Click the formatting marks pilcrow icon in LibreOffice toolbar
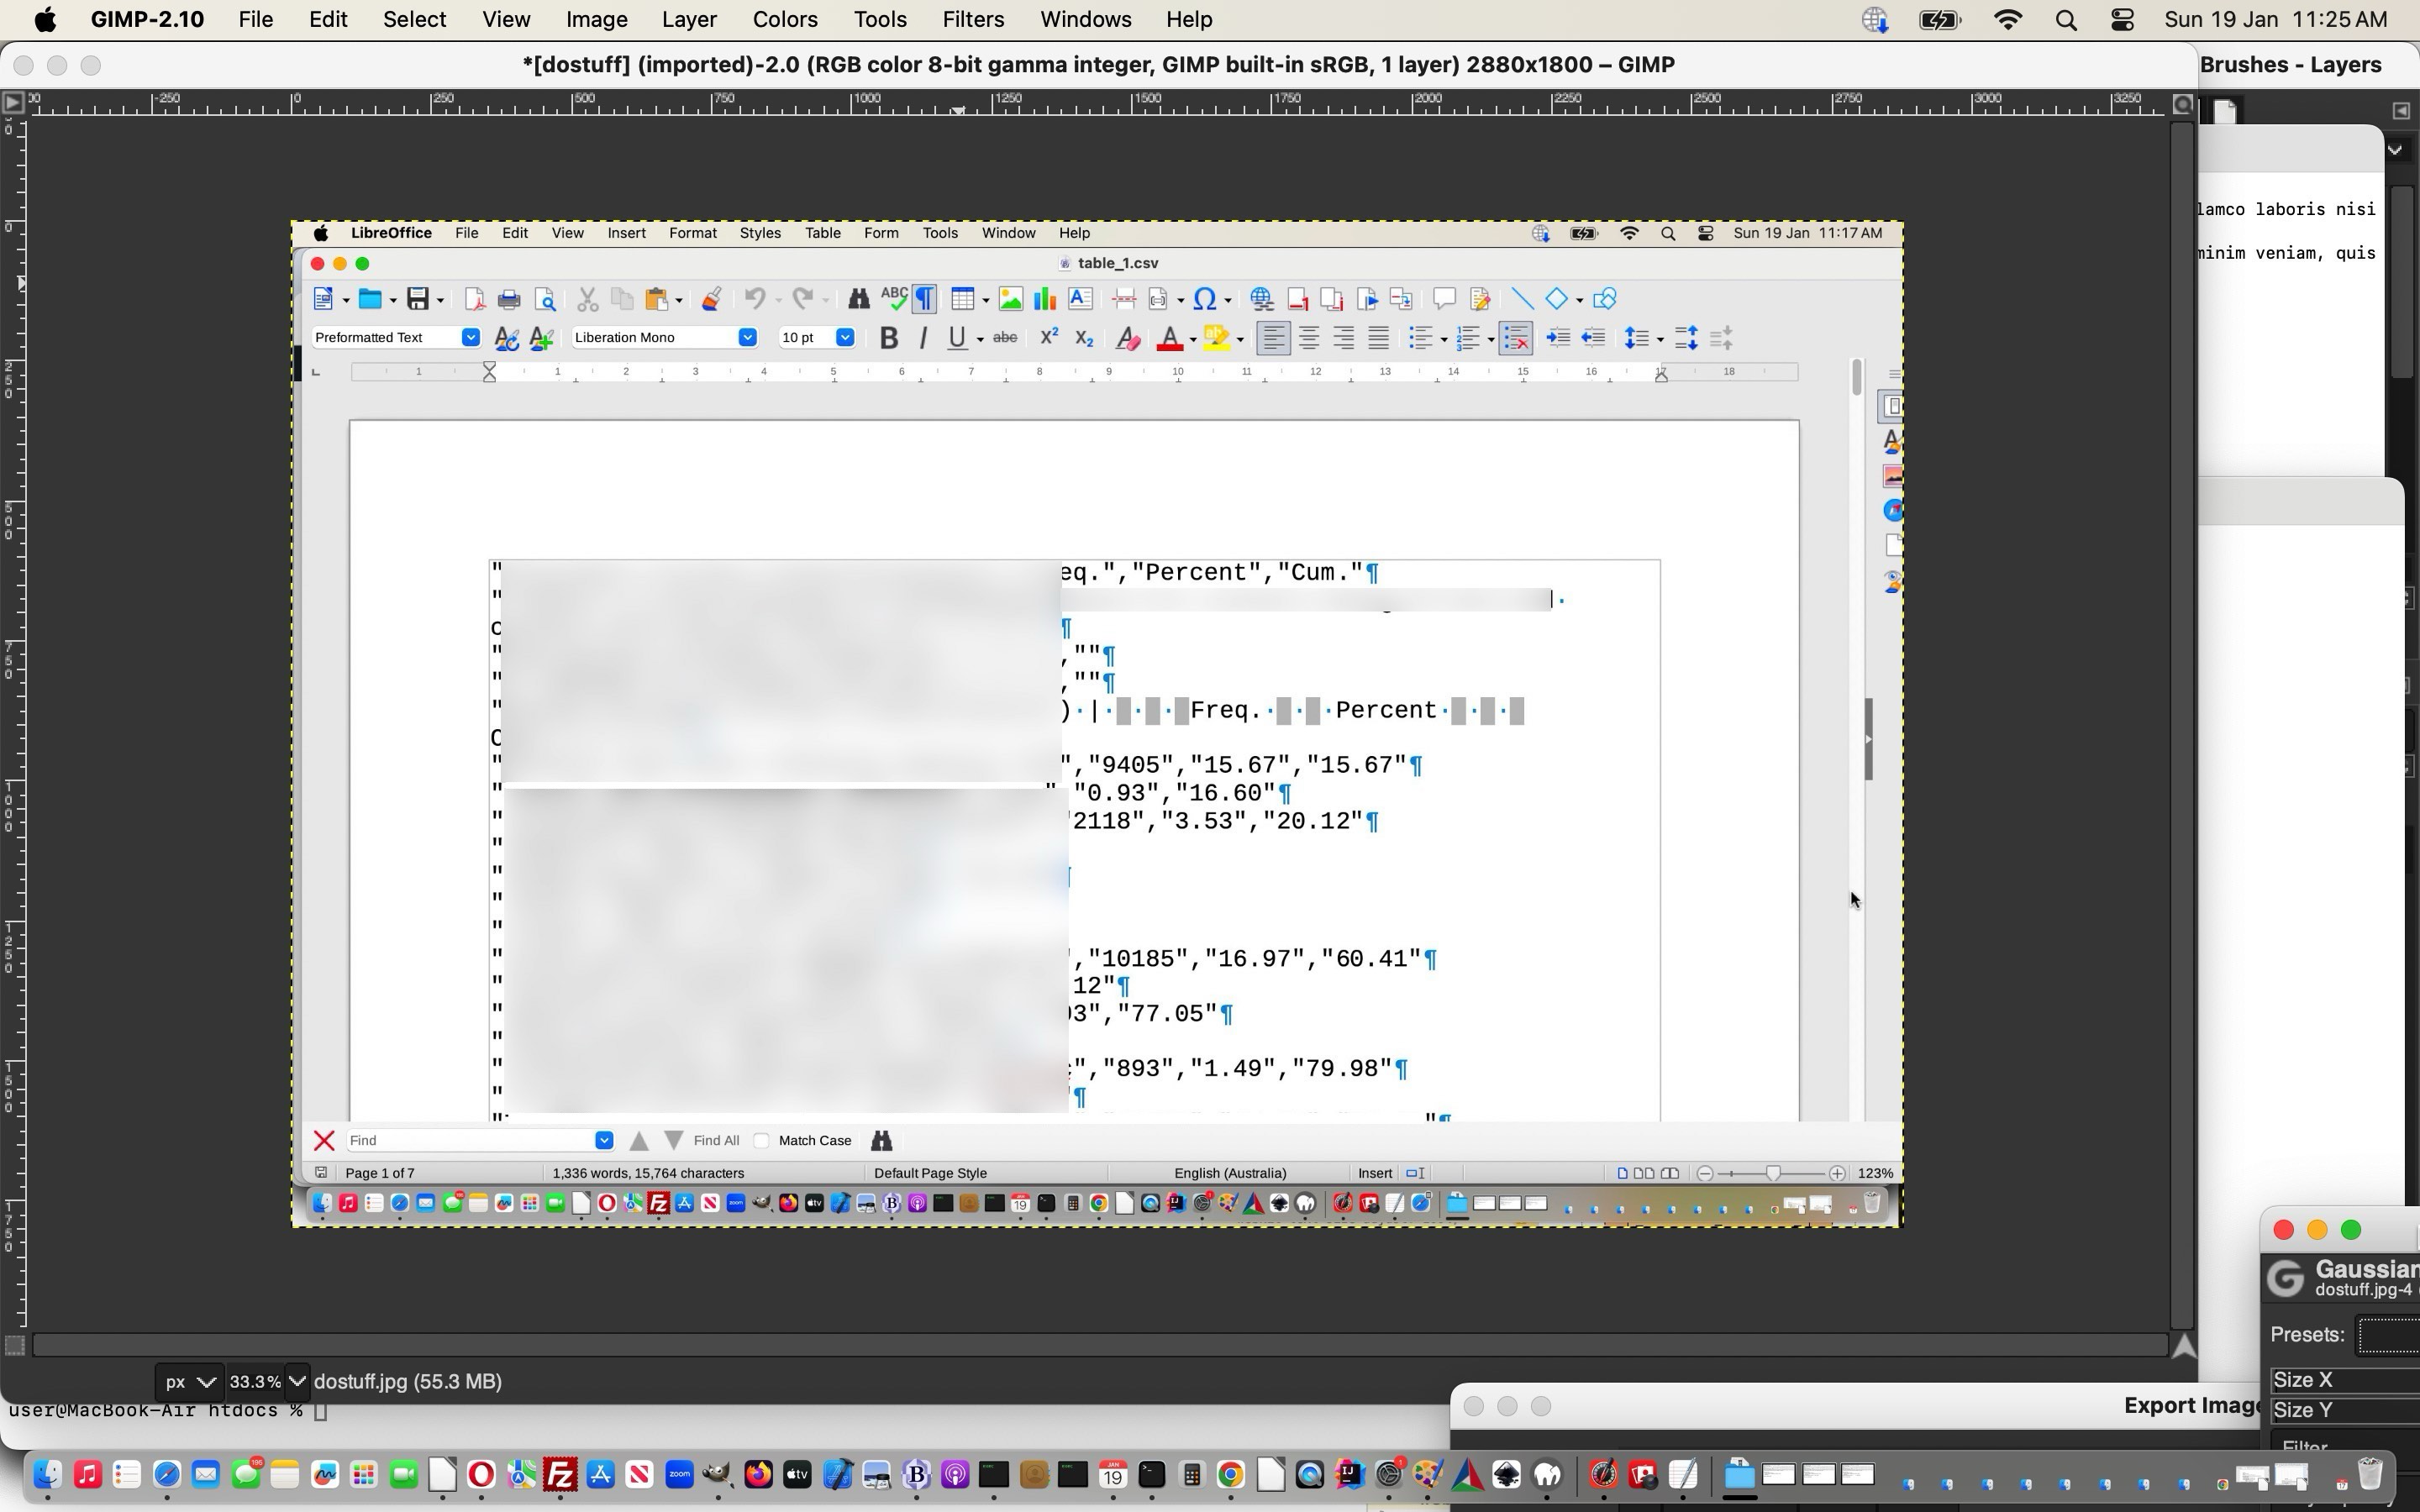 (924, 299)
